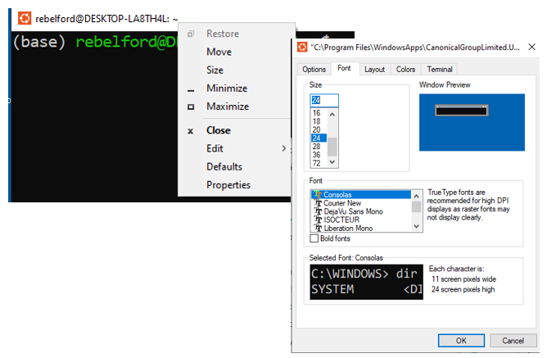Screen dimensions: 547x358
Task: Click the font list scrollbar thumb
Action: (416, 207)
